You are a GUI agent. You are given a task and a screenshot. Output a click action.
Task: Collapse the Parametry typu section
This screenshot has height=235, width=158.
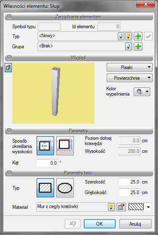pos(9,172)
